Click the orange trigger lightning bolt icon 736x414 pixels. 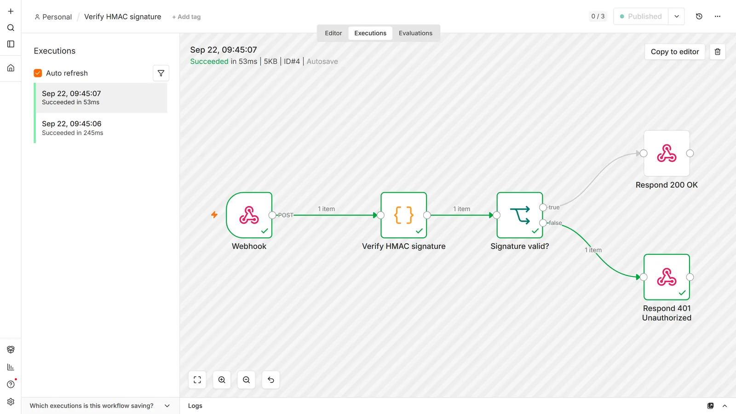(214, 215)
